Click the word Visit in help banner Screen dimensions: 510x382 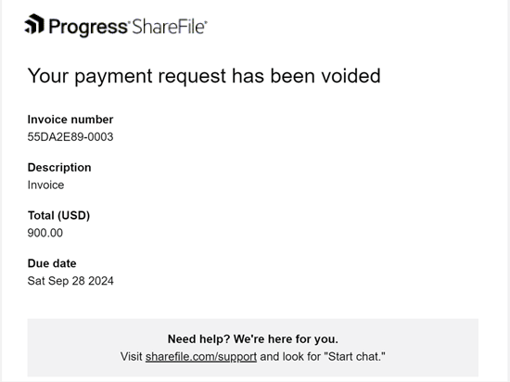tap(132, 357)
